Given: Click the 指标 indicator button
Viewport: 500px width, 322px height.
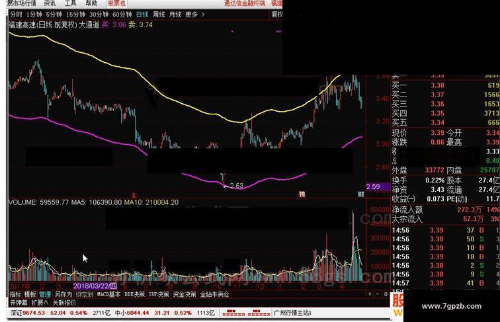Looking at the screenshot, I should tap(15, 294).
